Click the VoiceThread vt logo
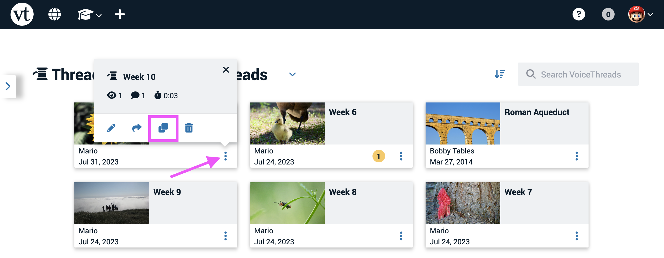The width and height of the screenshot is (664, 258). [x=22, y=14]
